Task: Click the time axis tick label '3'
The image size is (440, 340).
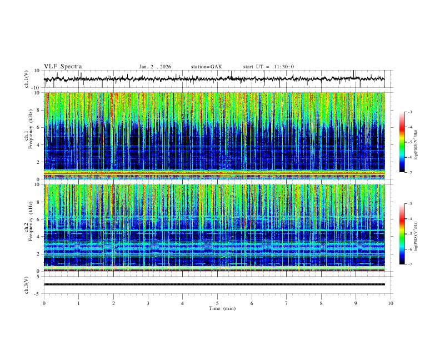Action: (148, 303)
